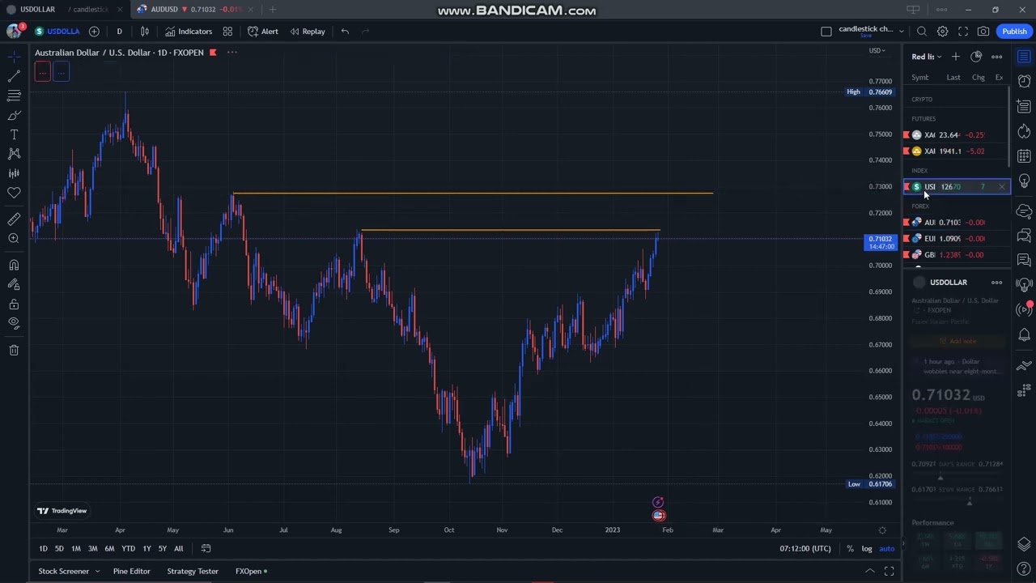Open the candlestick chart style selector
The height and width of the screenshot is (583, 1036).
[145, 32]
